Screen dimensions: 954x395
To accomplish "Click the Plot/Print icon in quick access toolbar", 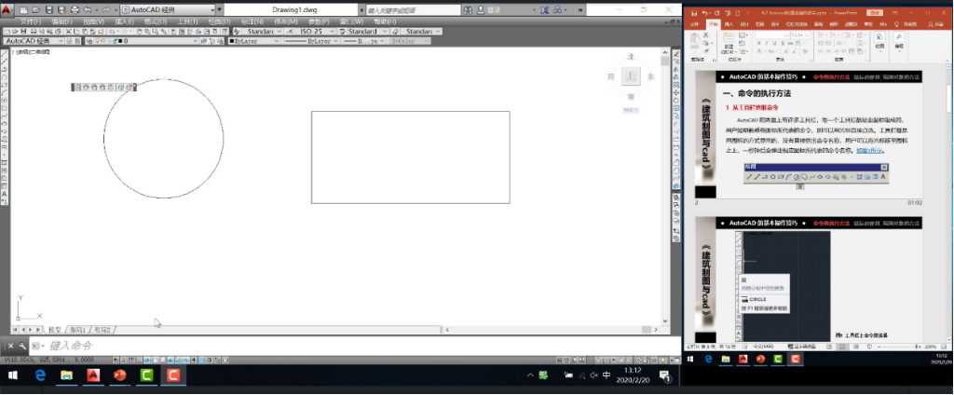I will click(75, 9).
